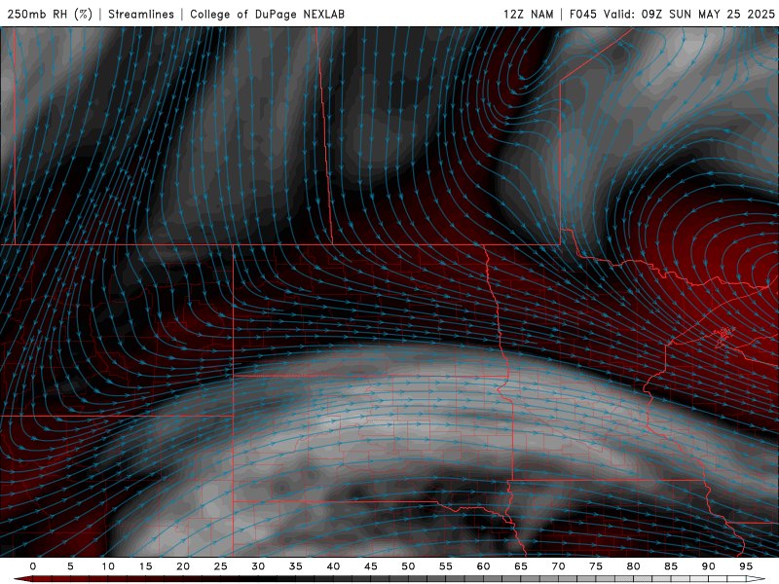779x584 pixels.
Task: Click the "30" value on color scale
Action: click(x=258, y=566)
